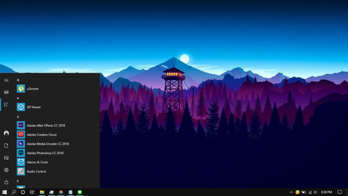Select the All apps list icon

[x=6, y=105]
